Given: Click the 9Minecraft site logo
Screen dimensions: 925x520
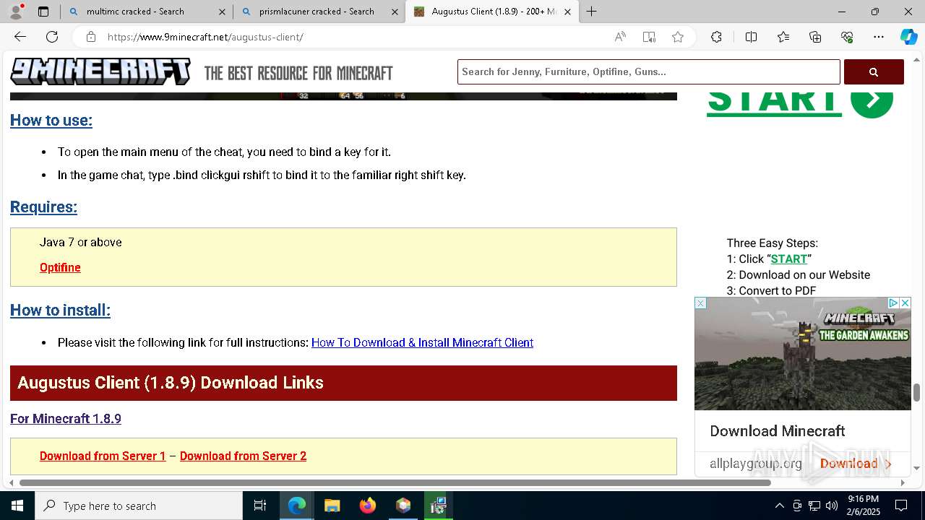Looking at the screenshot, I should (100, 72).
